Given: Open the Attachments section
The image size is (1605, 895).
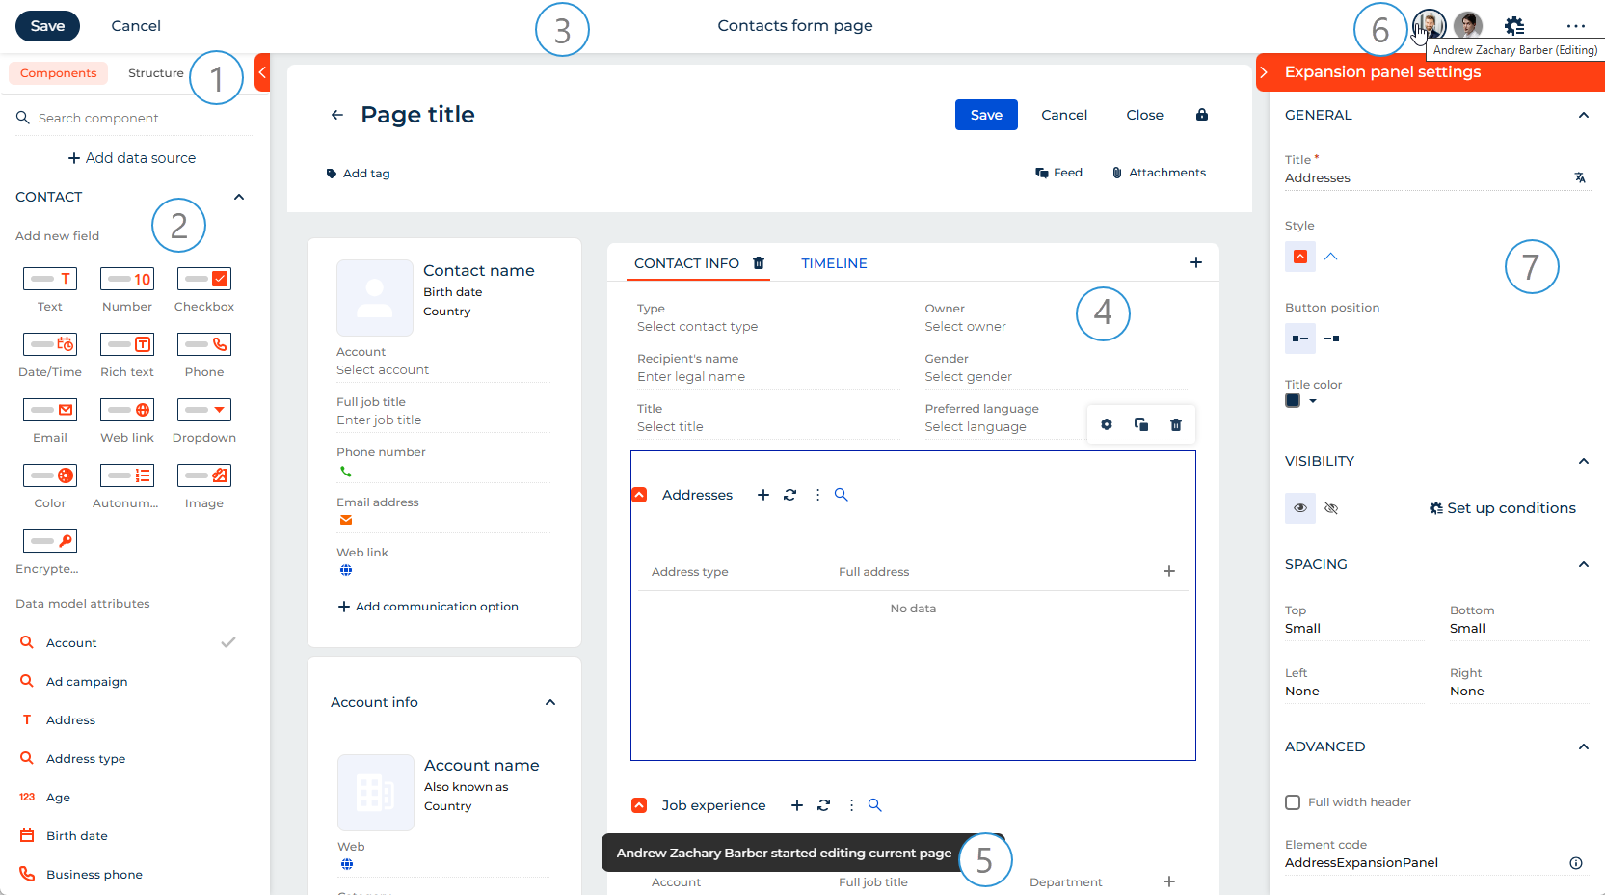Looking at the screenshot, I should (1160, 172).
